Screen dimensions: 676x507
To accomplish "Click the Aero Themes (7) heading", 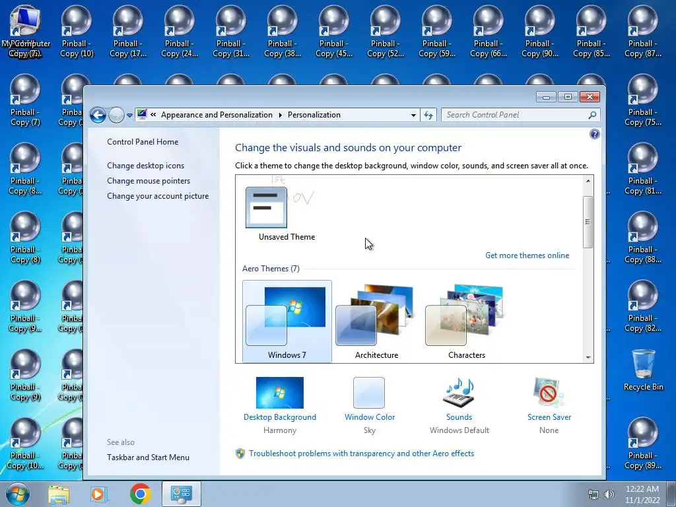I will 271,269.
